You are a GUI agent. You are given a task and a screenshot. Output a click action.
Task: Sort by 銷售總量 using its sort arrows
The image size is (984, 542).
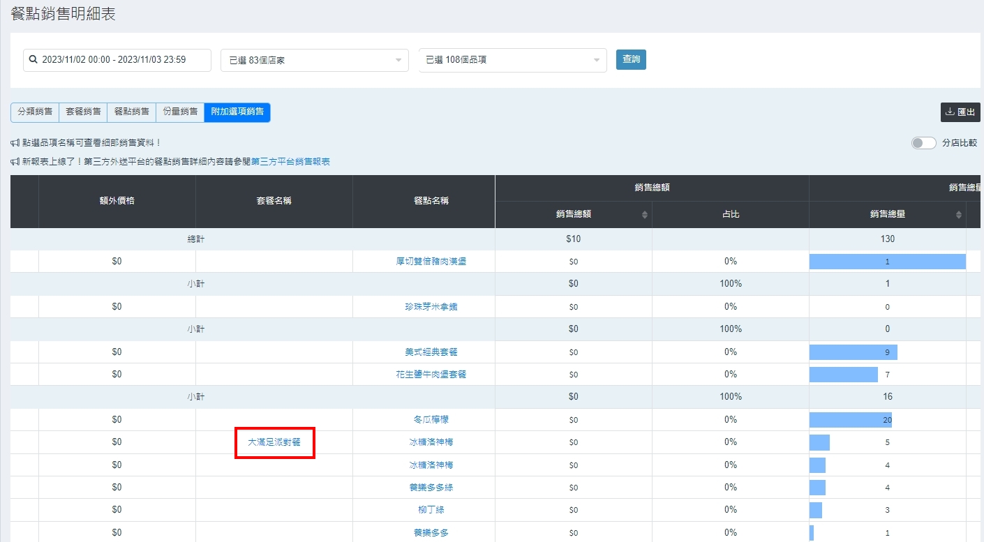click(x=958, y=215)
